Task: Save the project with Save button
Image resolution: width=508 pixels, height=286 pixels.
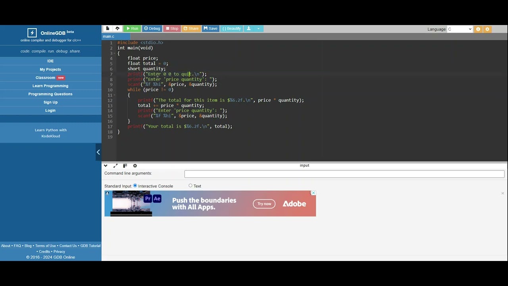Action: click(210, 29)
